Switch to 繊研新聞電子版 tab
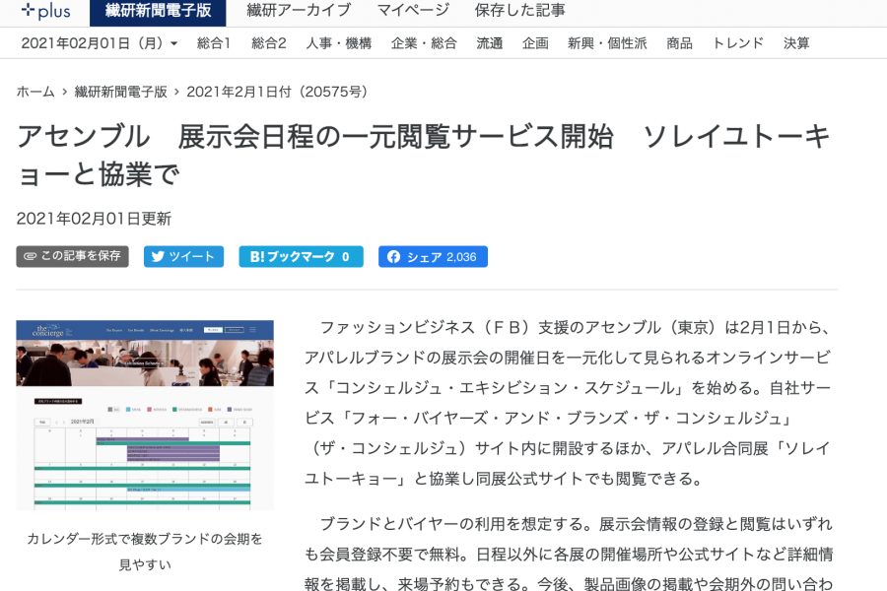Screen dimensions: 887x591 click(x=157, y=11)
